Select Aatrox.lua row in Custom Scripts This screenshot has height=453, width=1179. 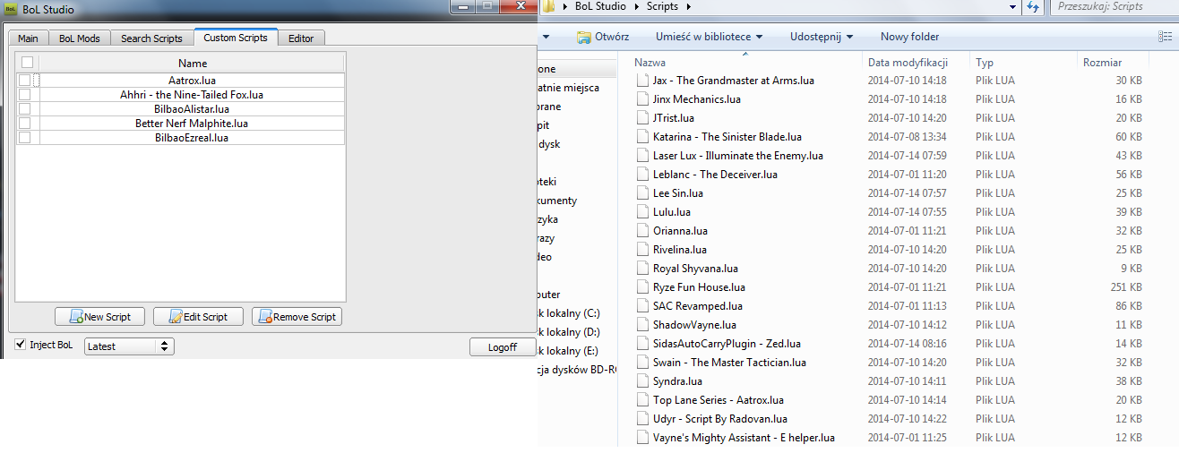pyautogui.click(x=181, y=80)
